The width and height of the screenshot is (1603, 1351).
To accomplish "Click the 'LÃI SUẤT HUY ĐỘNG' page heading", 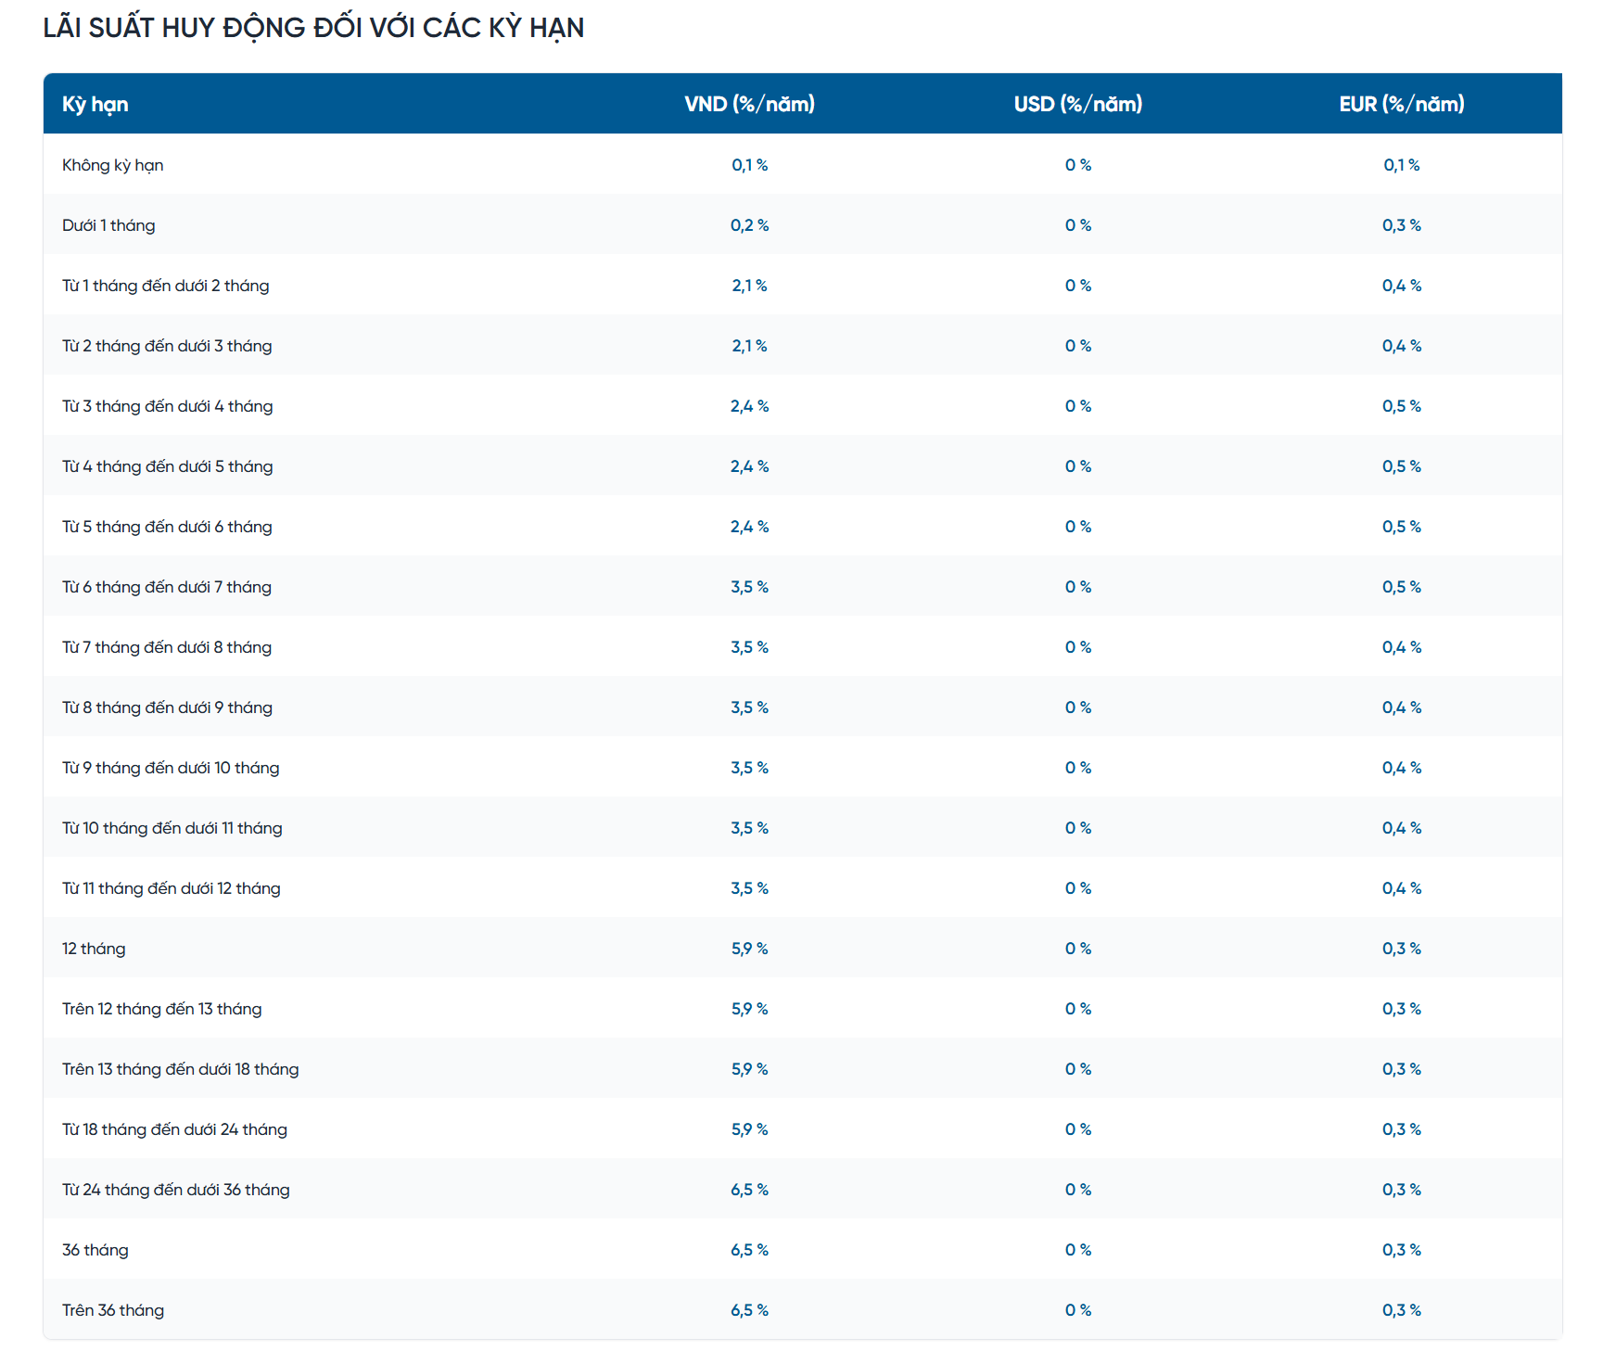I will (x=313, y=28).
